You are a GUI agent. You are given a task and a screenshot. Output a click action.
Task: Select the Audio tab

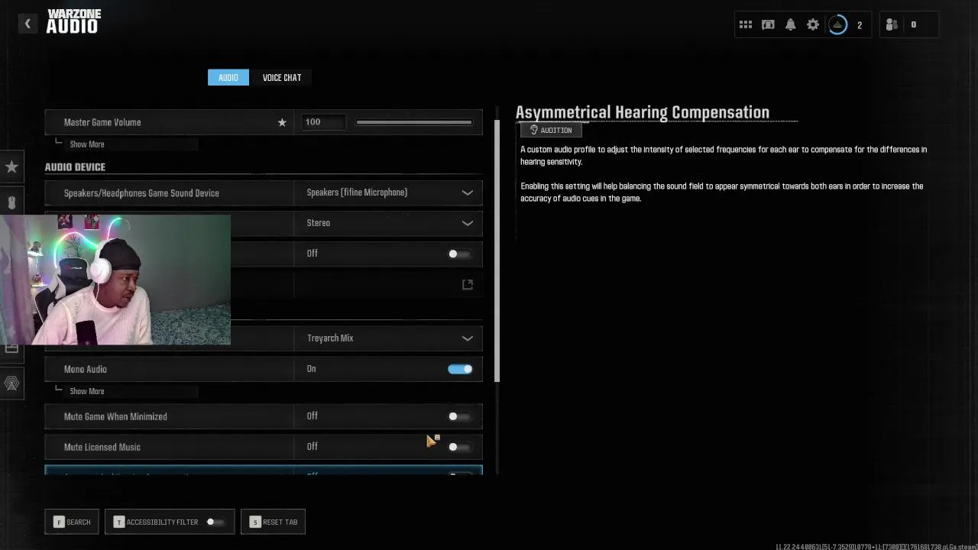click(x=228, y=77)
